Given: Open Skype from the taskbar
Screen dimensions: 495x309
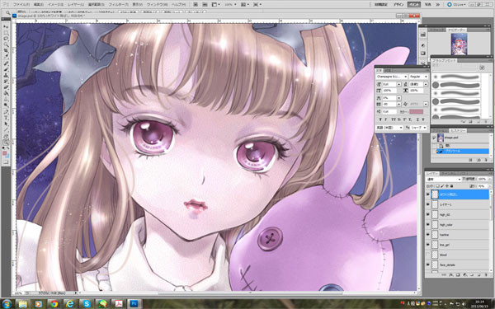Looking at the screenshot, I should 86,304.
